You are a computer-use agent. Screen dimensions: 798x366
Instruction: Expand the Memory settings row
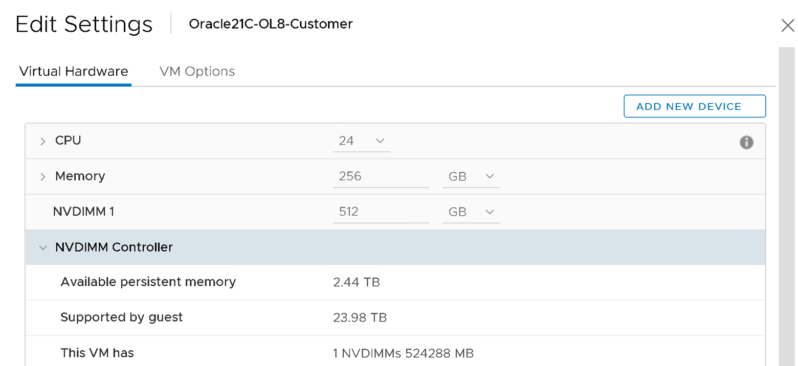[43, 177]
